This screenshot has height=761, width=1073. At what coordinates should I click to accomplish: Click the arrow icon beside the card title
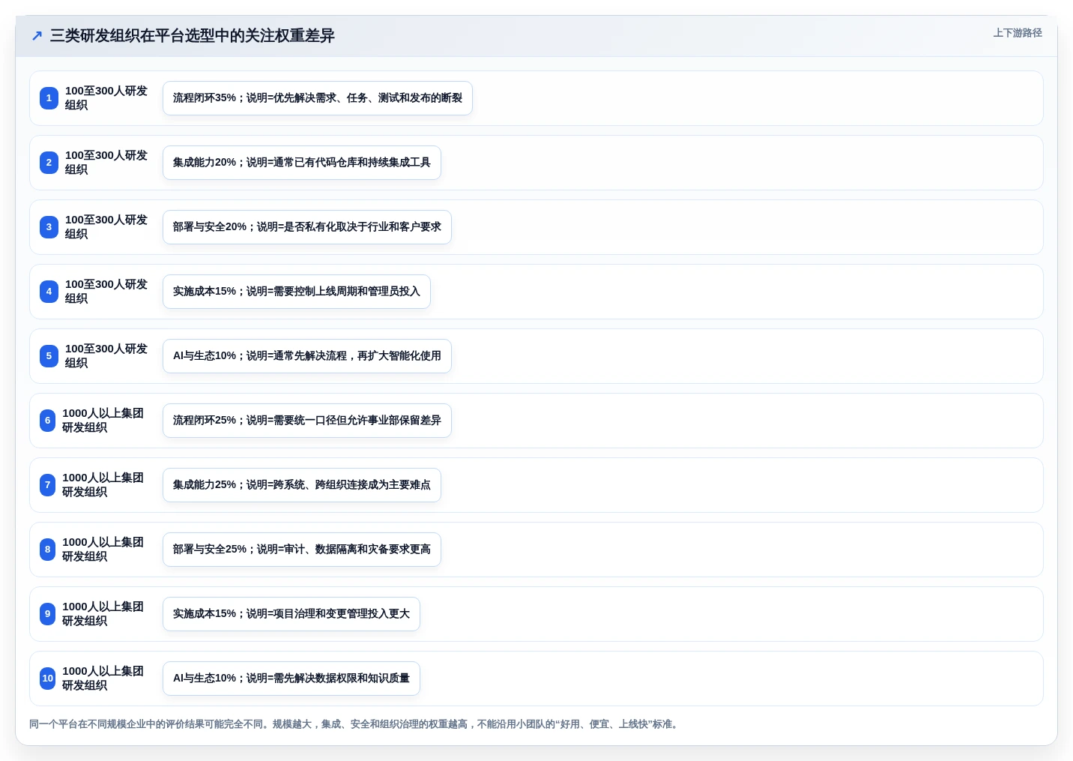pos(37,36)
